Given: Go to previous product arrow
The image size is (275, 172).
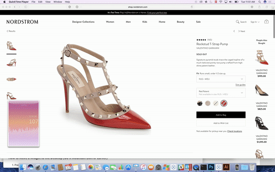Looking at the screenshot, I should pos(234,31).
